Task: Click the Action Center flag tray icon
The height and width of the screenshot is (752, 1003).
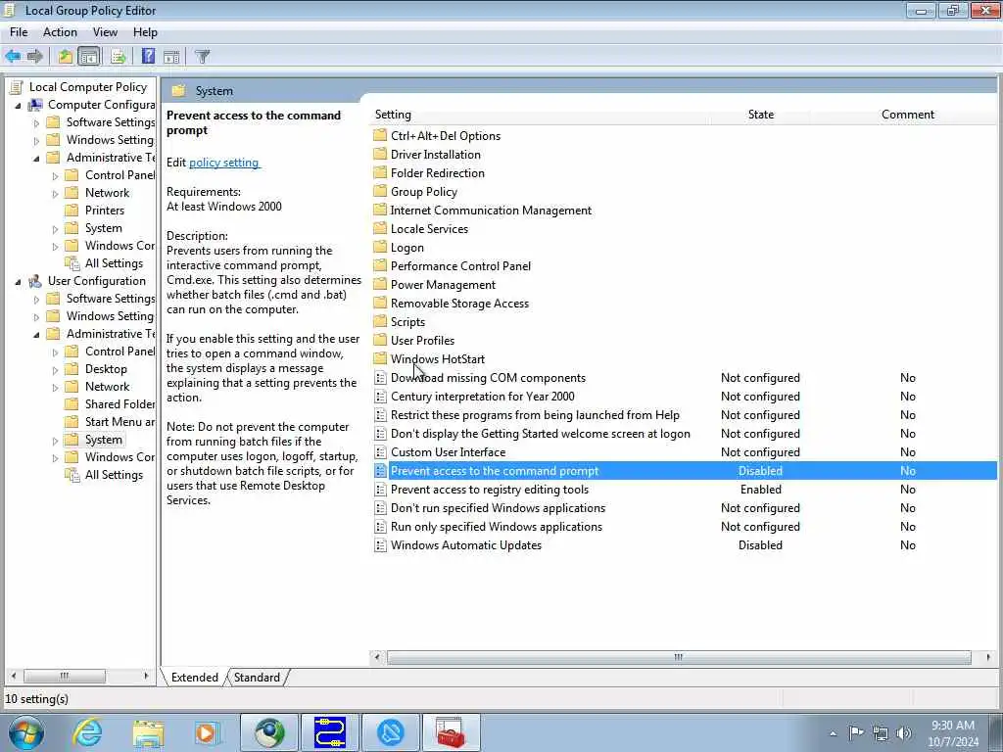Action: [x=856, y=732]
